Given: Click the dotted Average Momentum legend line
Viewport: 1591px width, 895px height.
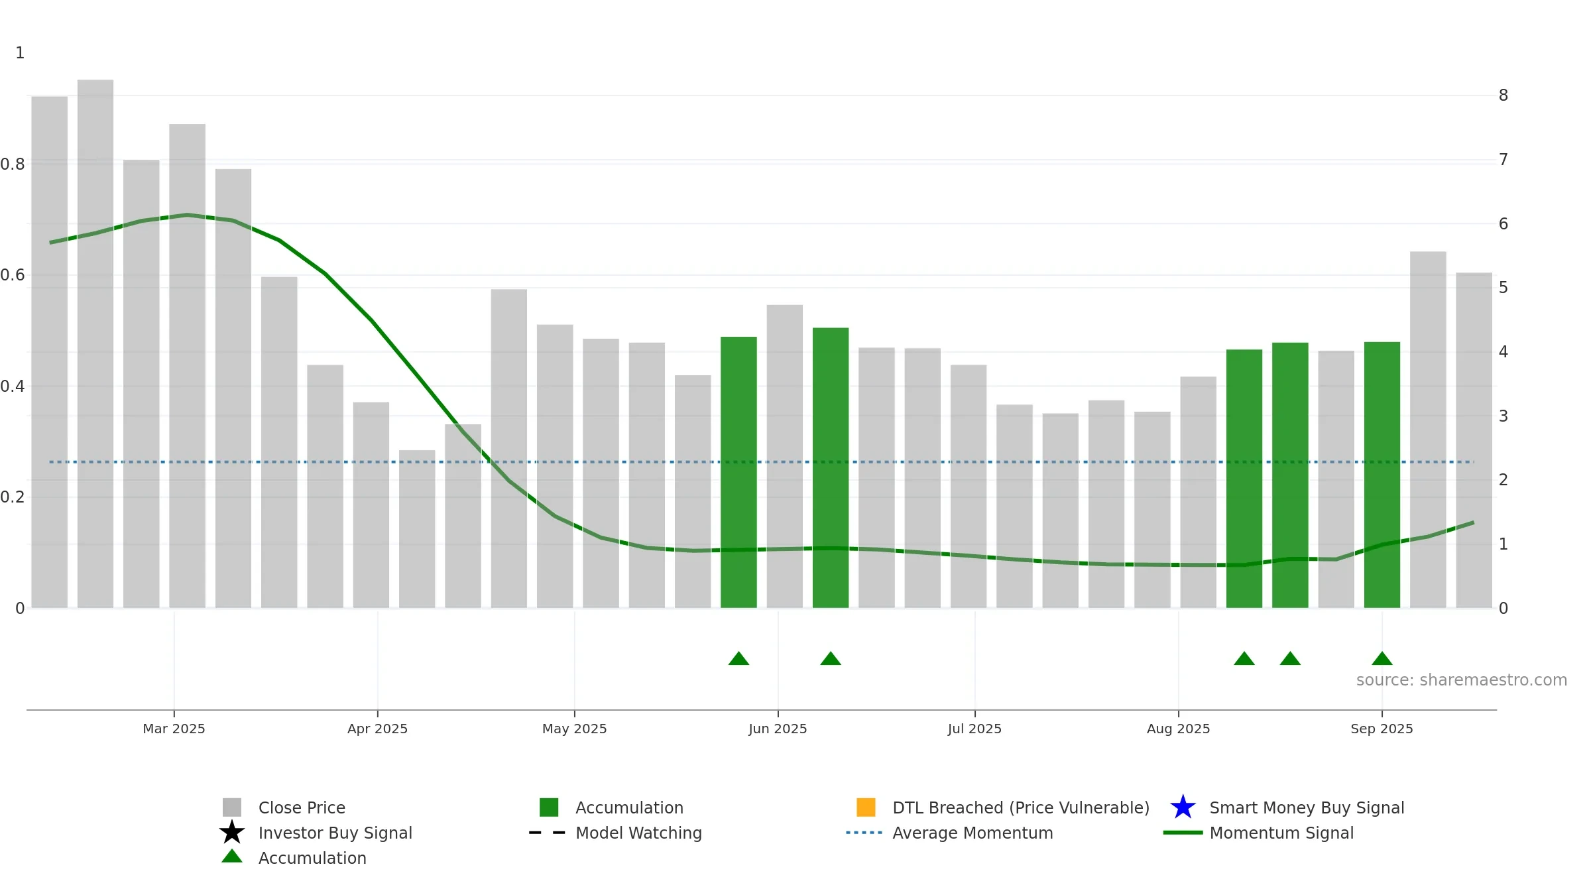Looking at the screenshot, I should [x=864, y=833].
